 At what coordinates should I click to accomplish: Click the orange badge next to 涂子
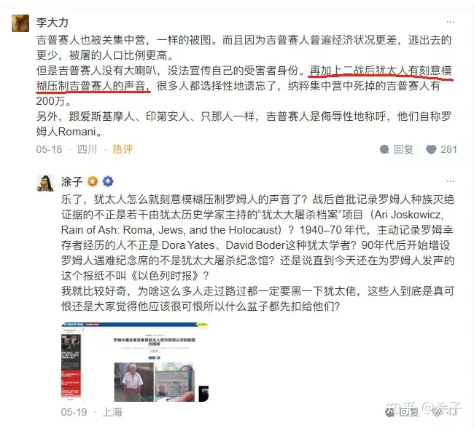click(93, 181)
